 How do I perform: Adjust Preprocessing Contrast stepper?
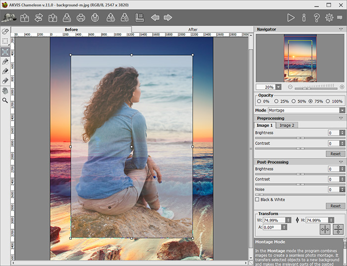tap(343, 143)
